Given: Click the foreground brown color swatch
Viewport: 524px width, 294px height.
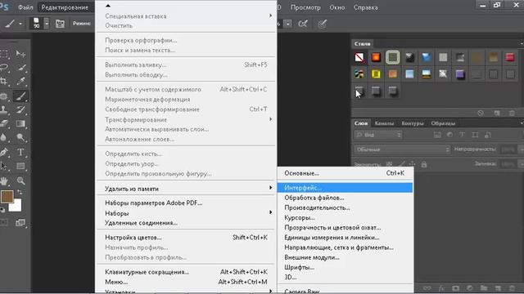Looking at the screenshot, I should 7,197.
